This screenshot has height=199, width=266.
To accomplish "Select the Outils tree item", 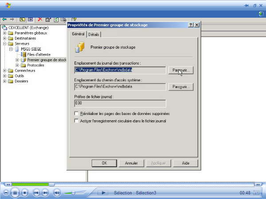I will pos(20,76).
